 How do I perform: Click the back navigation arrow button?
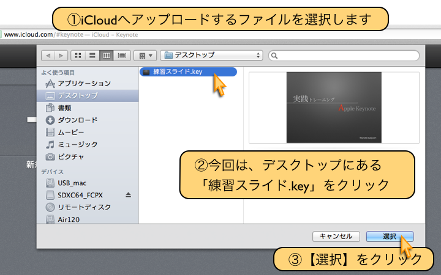48,56
